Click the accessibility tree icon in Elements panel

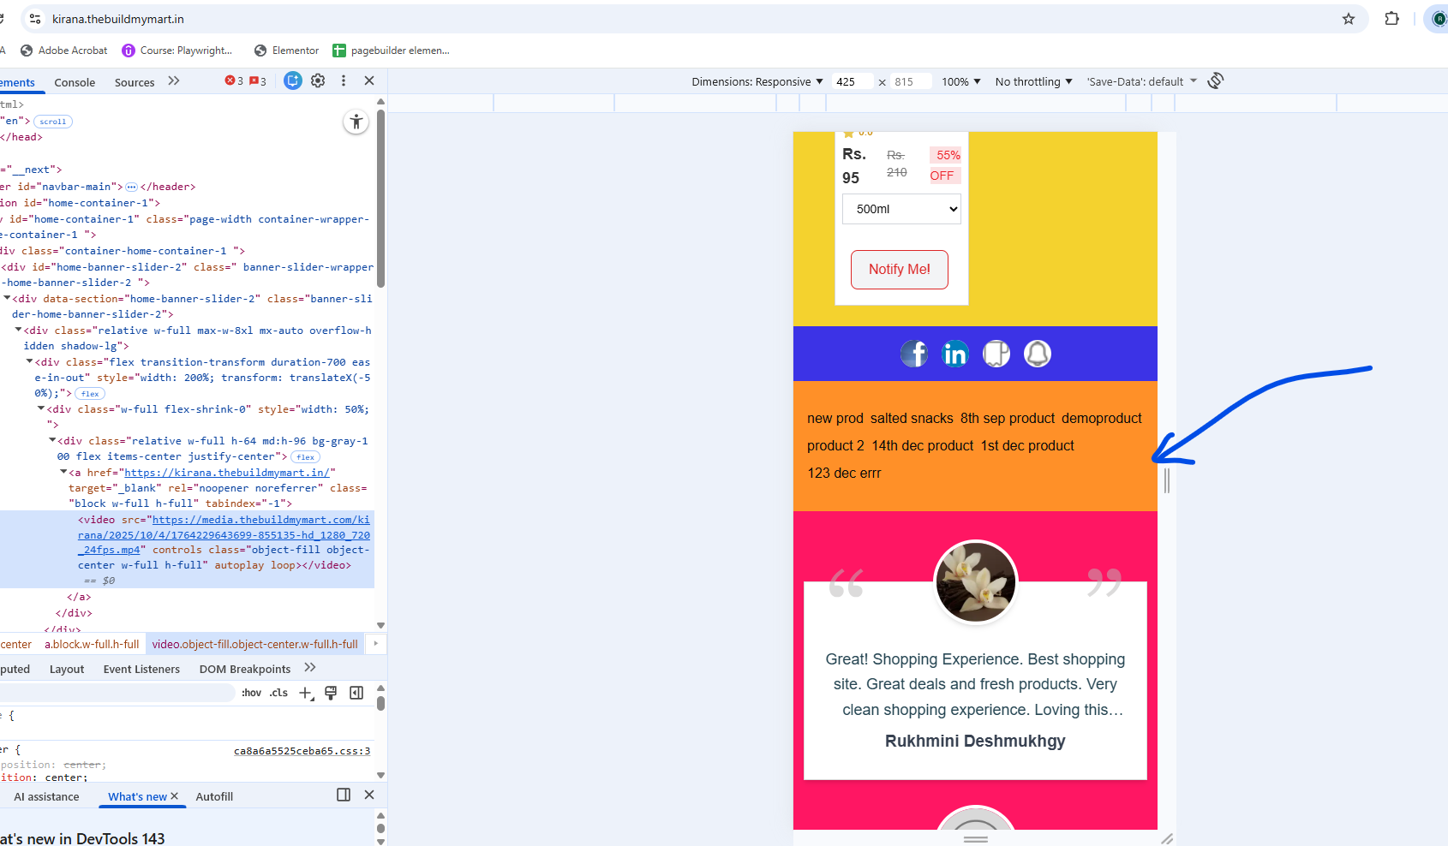(356, 122)
